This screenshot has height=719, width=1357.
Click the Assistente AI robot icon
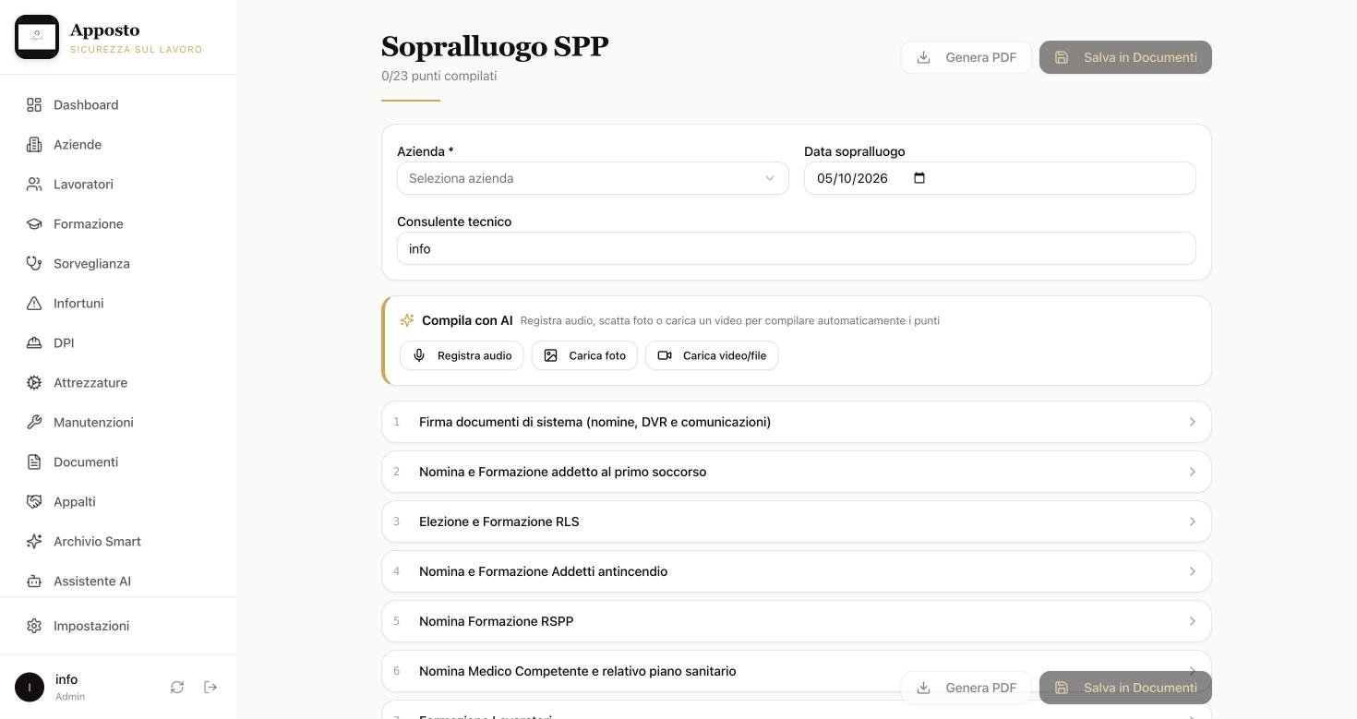34,581
